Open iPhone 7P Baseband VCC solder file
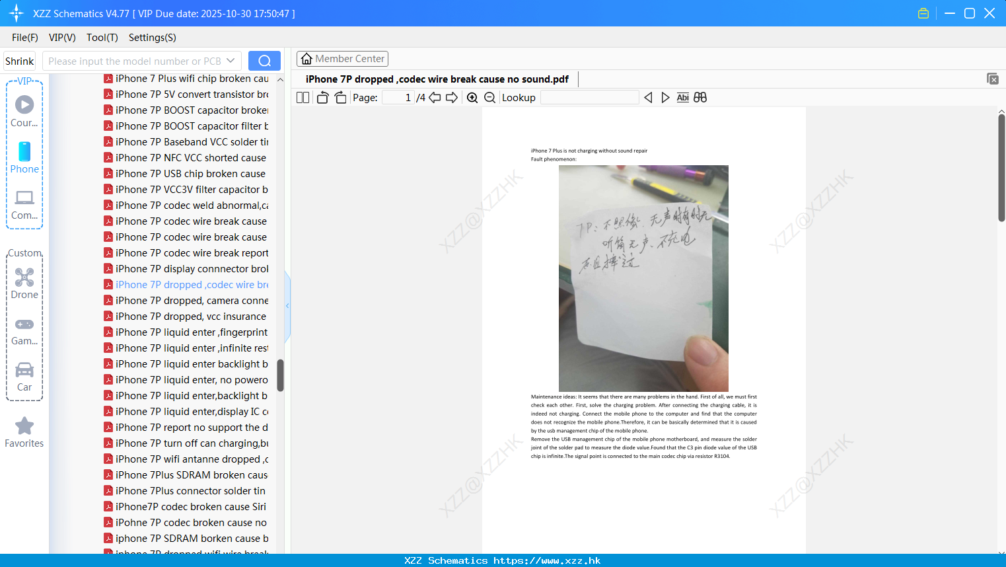Viewport: 1006px width, 567px height. 186,142
